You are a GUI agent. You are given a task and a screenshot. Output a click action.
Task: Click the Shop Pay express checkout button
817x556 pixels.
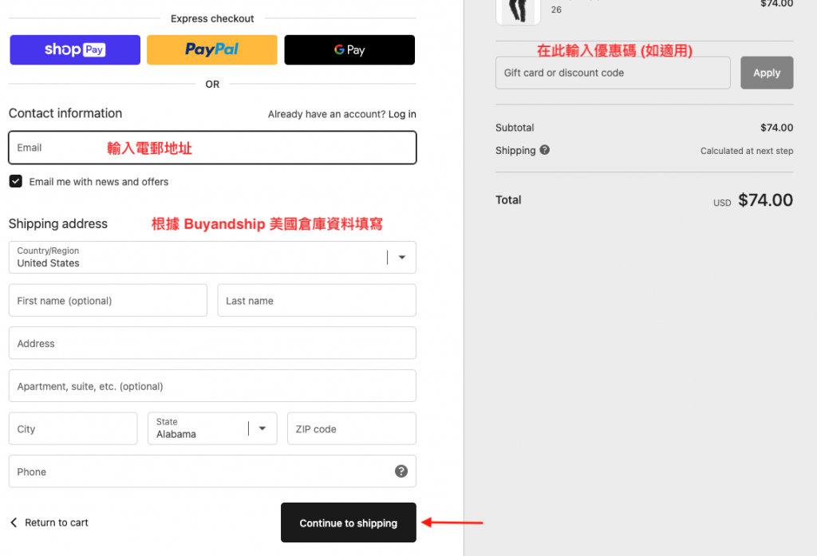pos(75,49)
